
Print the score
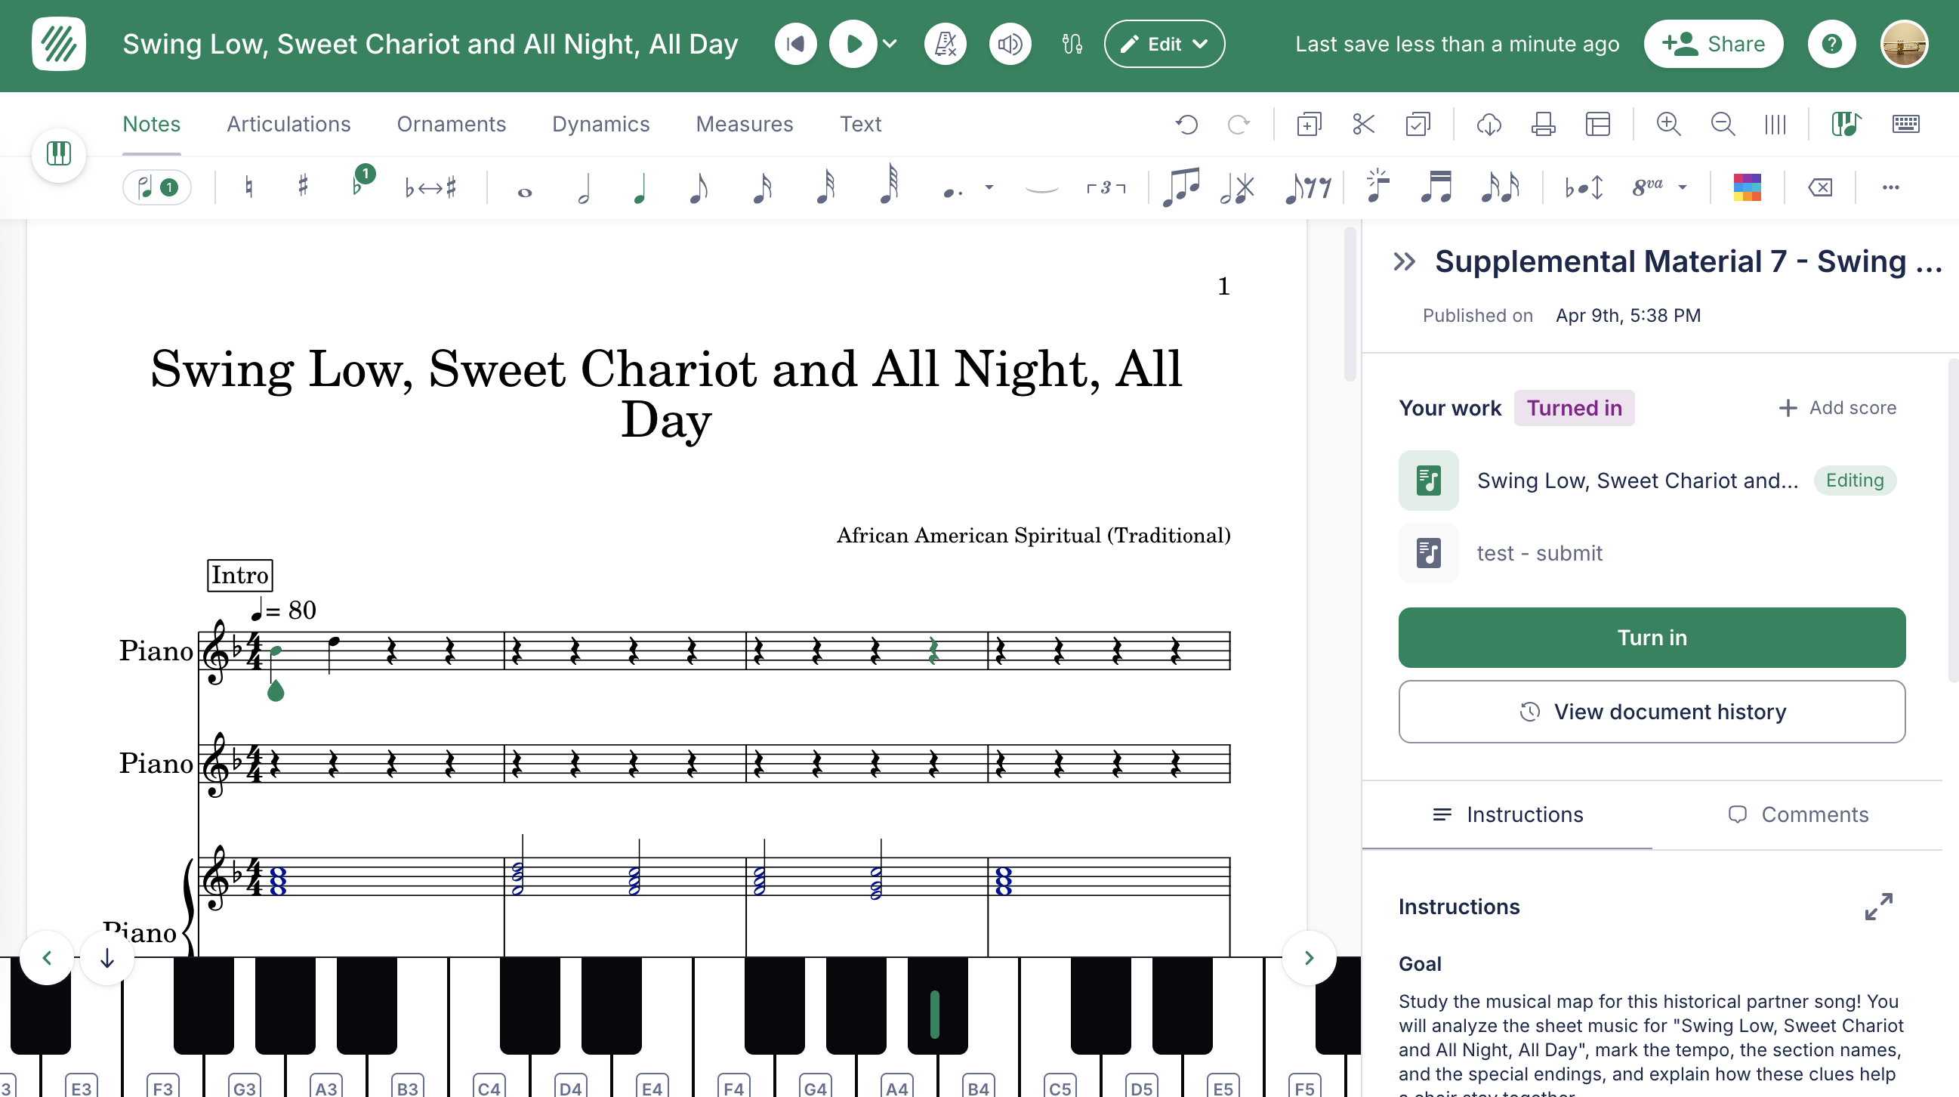(x=1543, y=124)
